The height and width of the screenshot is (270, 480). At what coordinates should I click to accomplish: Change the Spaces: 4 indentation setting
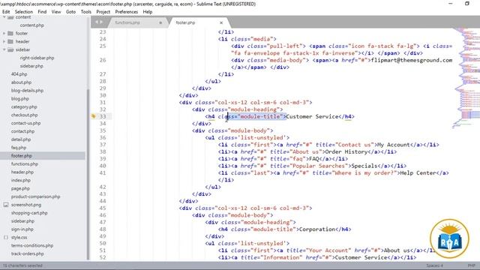click(x=435, y=265)
